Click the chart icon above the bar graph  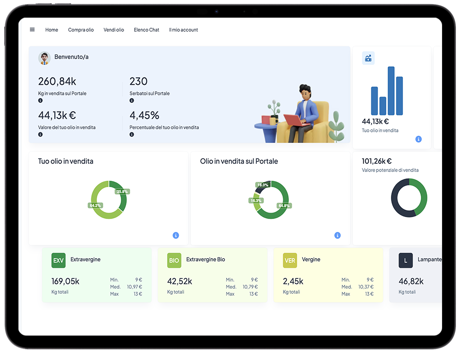click(368, 58)
